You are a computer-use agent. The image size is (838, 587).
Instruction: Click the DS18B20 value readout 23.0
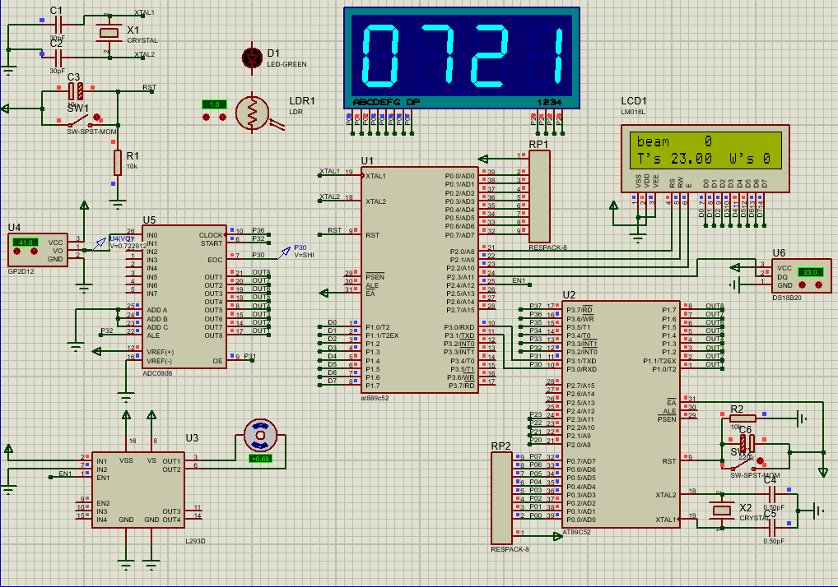pyautogui.click(x=810, y=272)
